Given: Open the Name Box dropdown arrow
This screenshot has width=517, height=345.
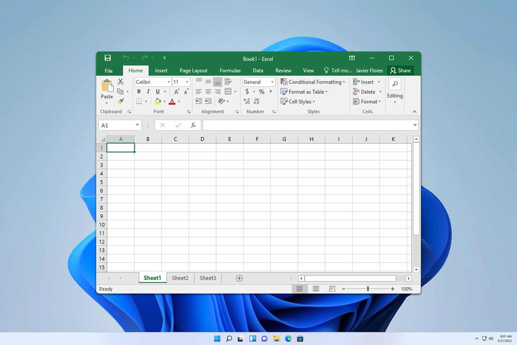Looking at the screenshot, I should coord(137,125).
